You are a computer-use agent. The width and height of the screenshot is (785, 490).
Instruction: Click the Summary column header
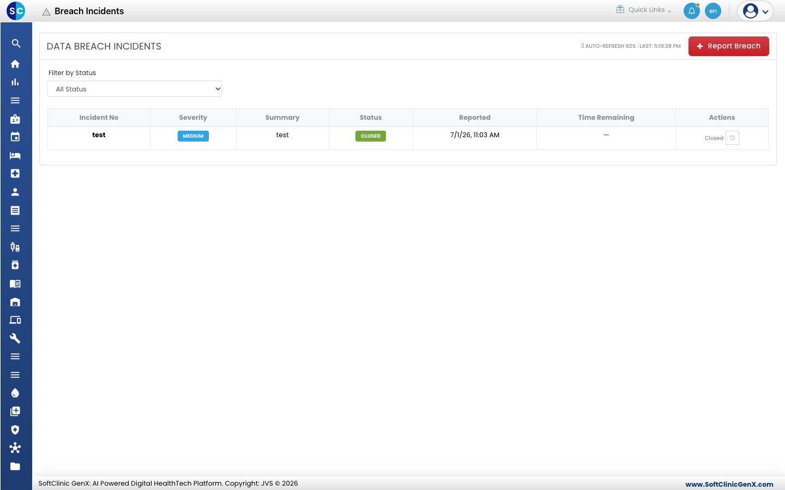[282, 118]
